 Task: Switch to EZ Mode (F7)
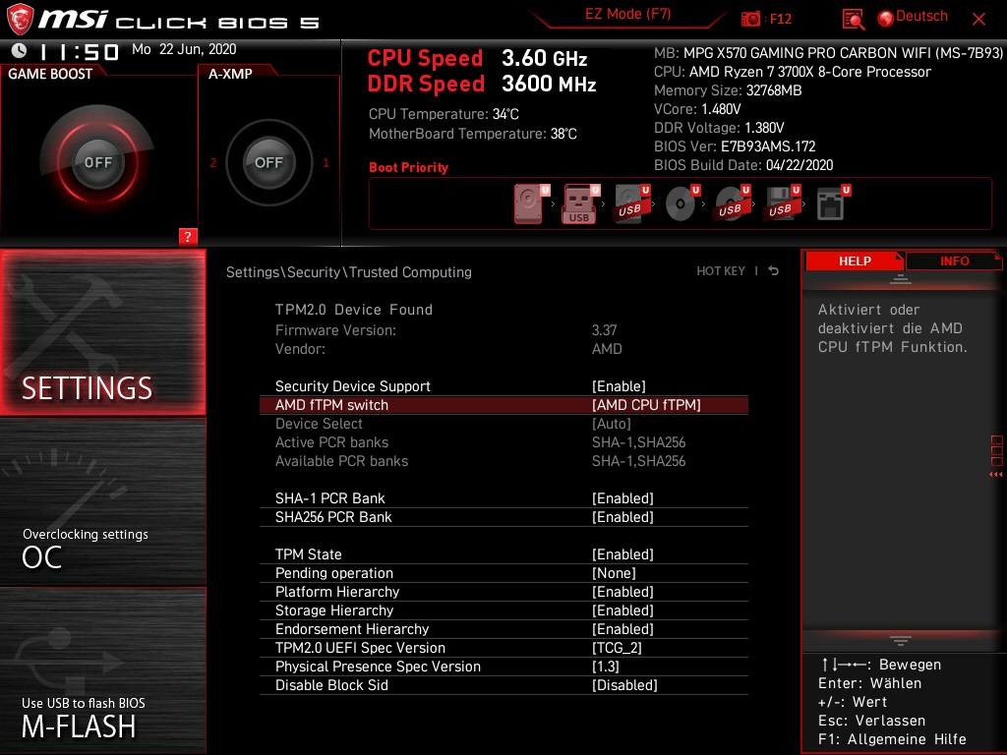click(x=627, y=15)
